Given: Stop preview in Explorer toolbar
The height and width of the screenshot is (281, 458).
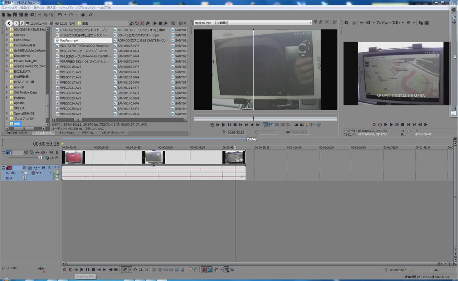Looking at the screenshot, I should coord(160,23).
